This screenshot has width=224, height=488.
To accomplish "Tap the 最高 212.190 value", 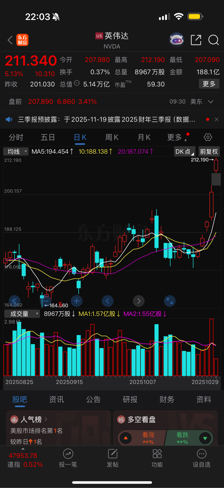I will [153, 60].
